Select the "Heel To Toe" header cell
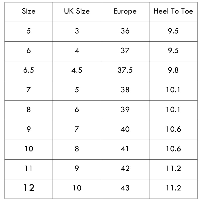201x201 pixels. (173, 11)
